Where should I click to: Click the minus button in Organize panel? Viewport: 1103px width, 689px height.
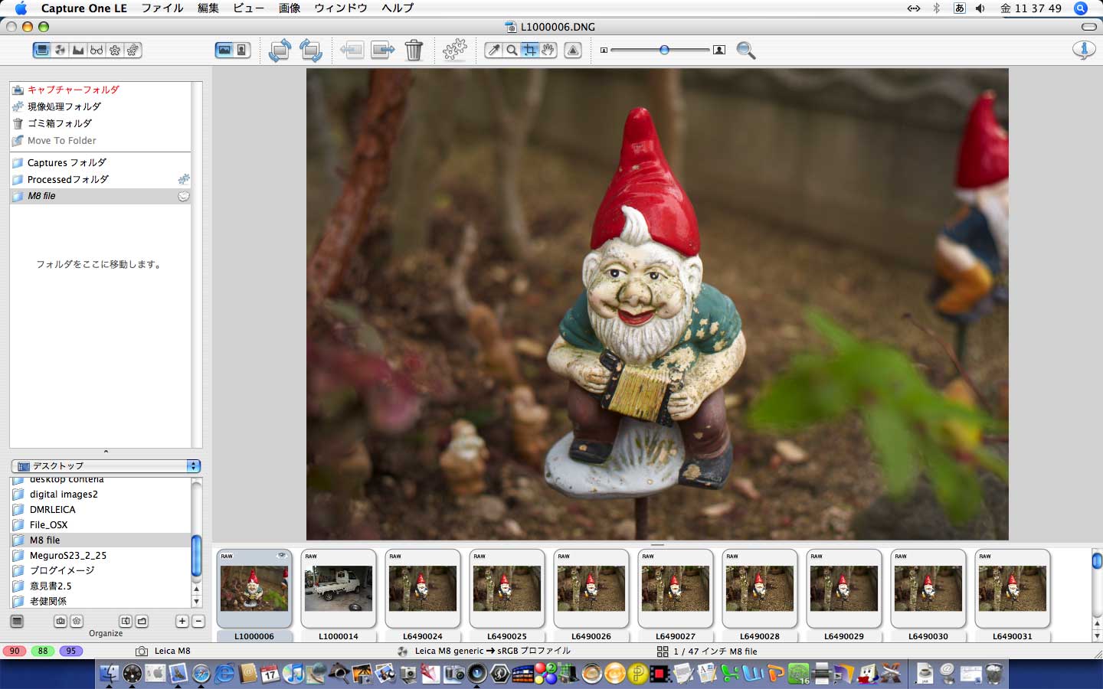tap(198, 621)
